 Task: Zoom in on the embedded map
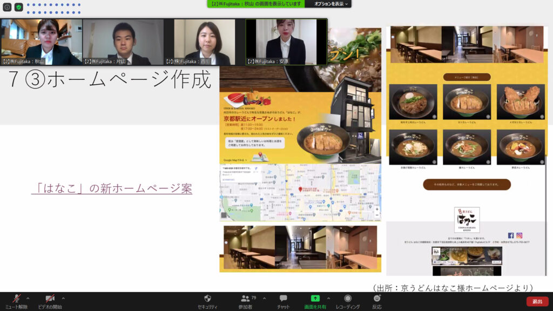pos(377,209)
